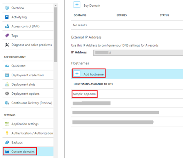Click the plus icon next to Buy Domain
This screenshot has height=158, width=183.
77,5
